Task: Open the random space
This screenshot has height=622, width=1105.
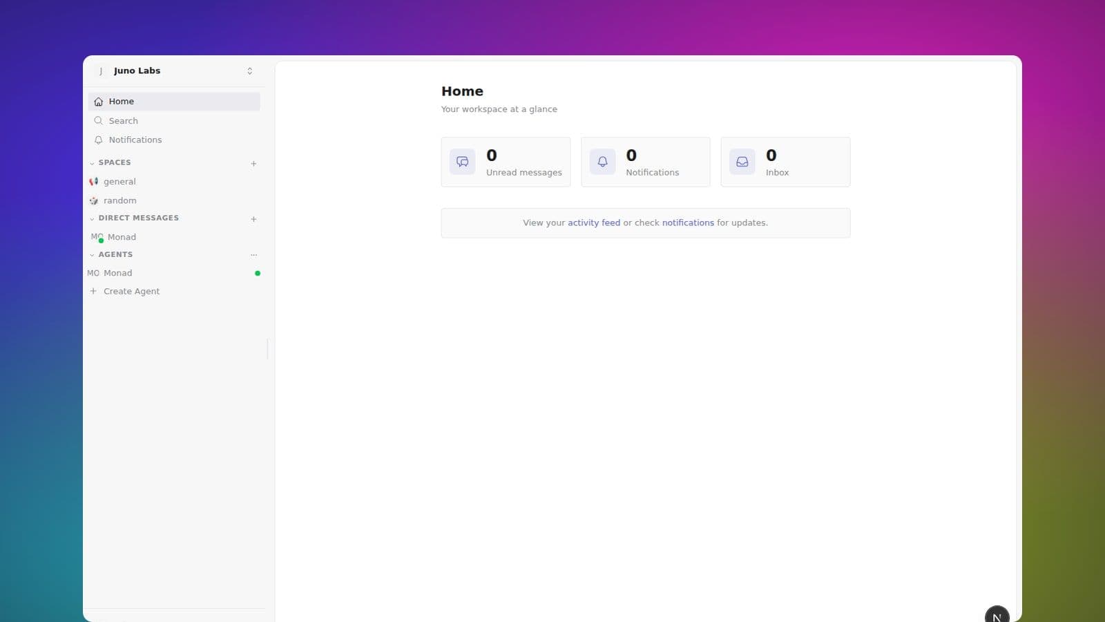Action: [x=174, y=200]
